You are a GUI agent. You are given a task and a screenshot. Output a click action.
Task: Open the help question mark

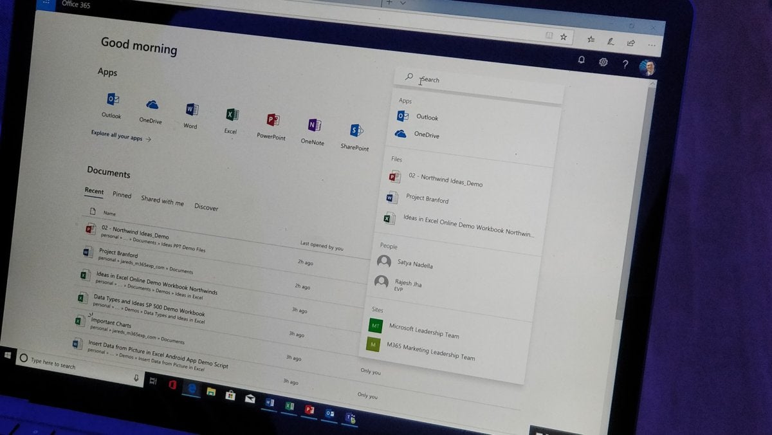(625, 64)
